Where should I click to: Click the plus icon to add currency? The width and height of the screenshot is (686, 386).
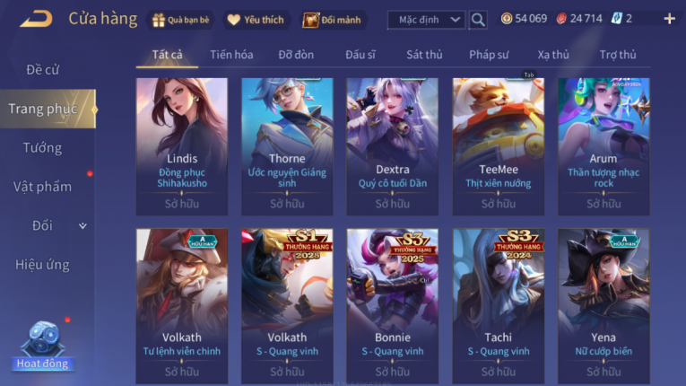669,18
